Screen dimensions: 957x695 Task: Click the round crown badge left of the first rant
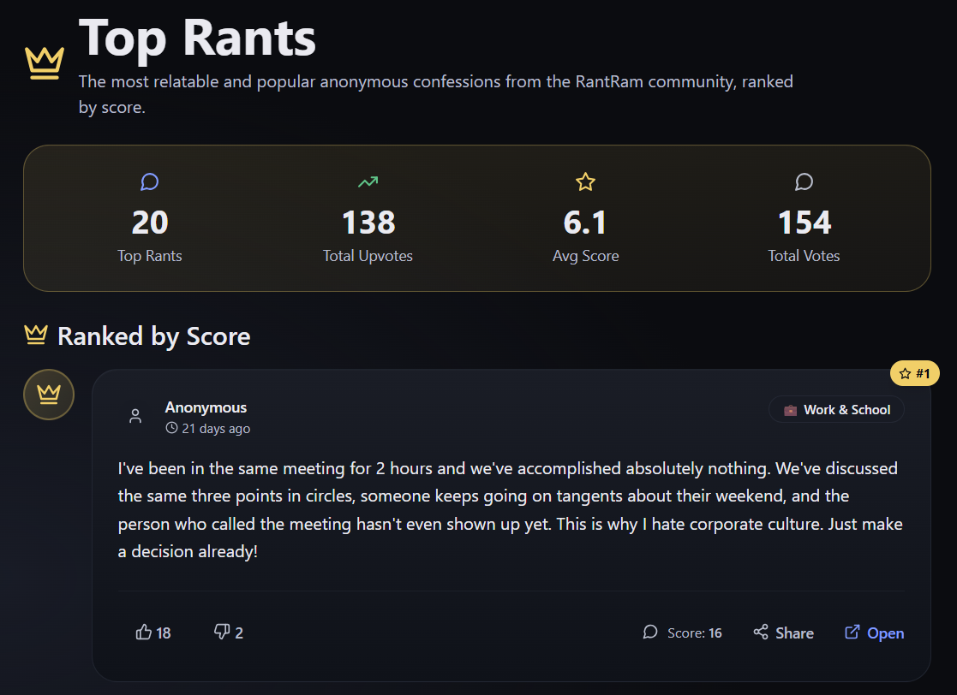[49, 395]
